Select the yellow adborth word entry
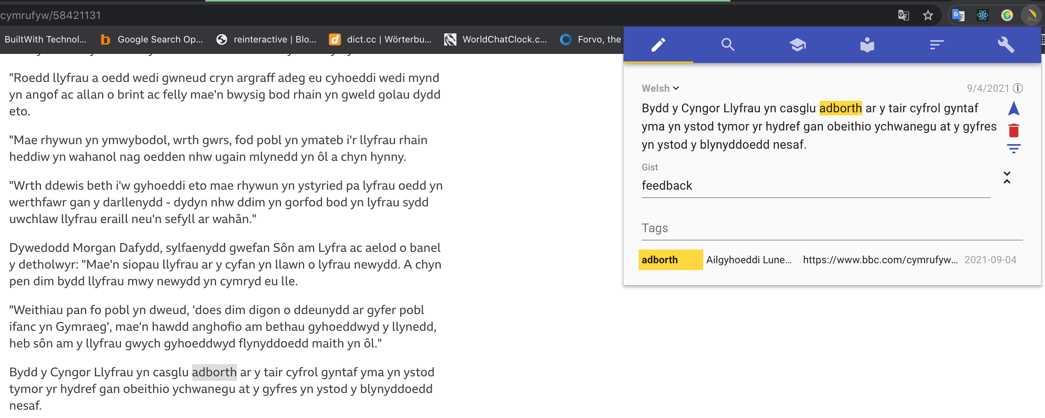The width and height of the screenshot is (1045, 418). coord(670,260)
